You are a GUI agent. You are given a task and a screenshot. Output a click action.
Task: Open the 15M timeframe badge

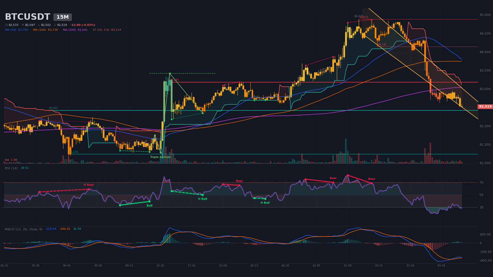coord(63,17)
